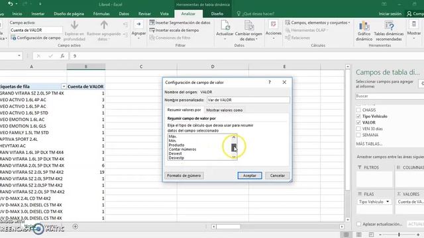Click the formula bar confirm checkmark
424x238 pixels.
[50, 56]
